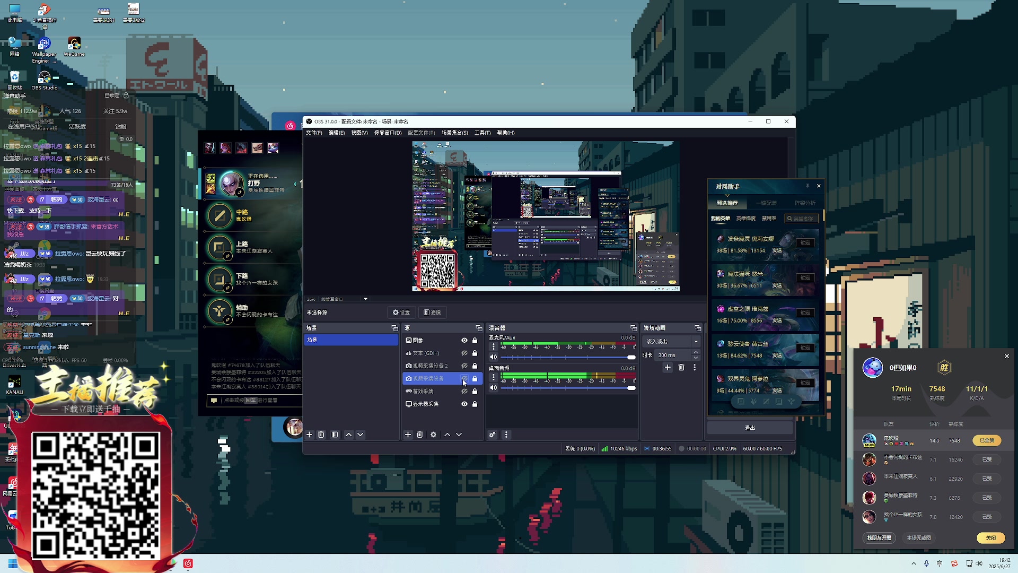Screen dimensions: 1018x573
Task: Open the 停靠窗口(D) menu
Action: tap(388, 133)
